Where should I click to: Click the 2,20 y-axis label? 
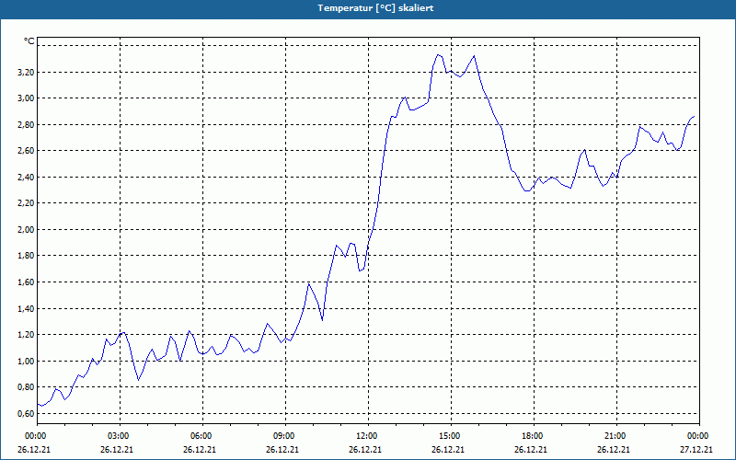pos(27,203)
